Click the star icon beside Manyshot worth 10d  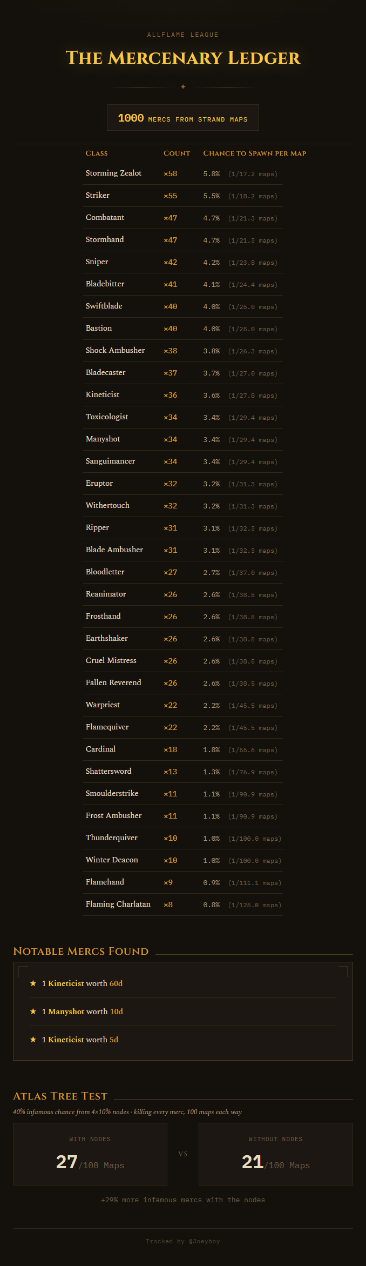pos(33,1012)
